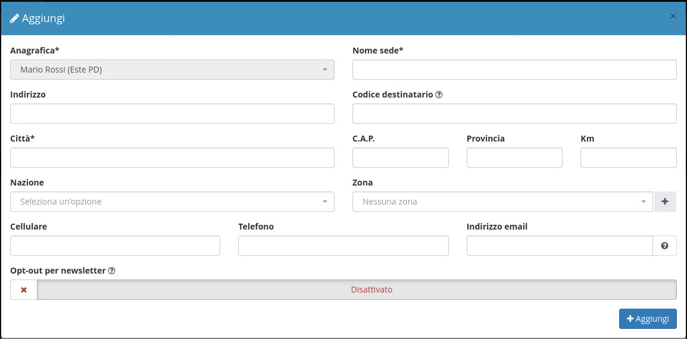Screen dimensions: 687x339
Task: Expand the Zona dropdown list
Action: (502, 202)
